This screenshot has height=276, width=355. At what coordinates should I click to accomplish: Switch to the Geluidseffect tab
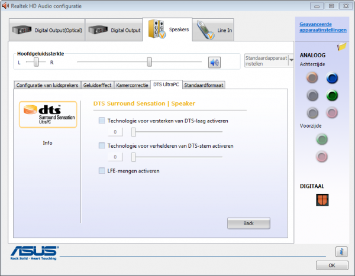(98, 85)
